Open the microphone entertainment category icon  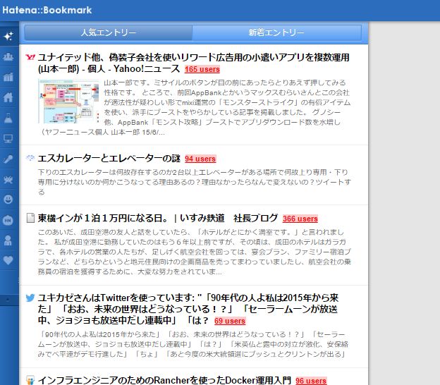[8, 159]
